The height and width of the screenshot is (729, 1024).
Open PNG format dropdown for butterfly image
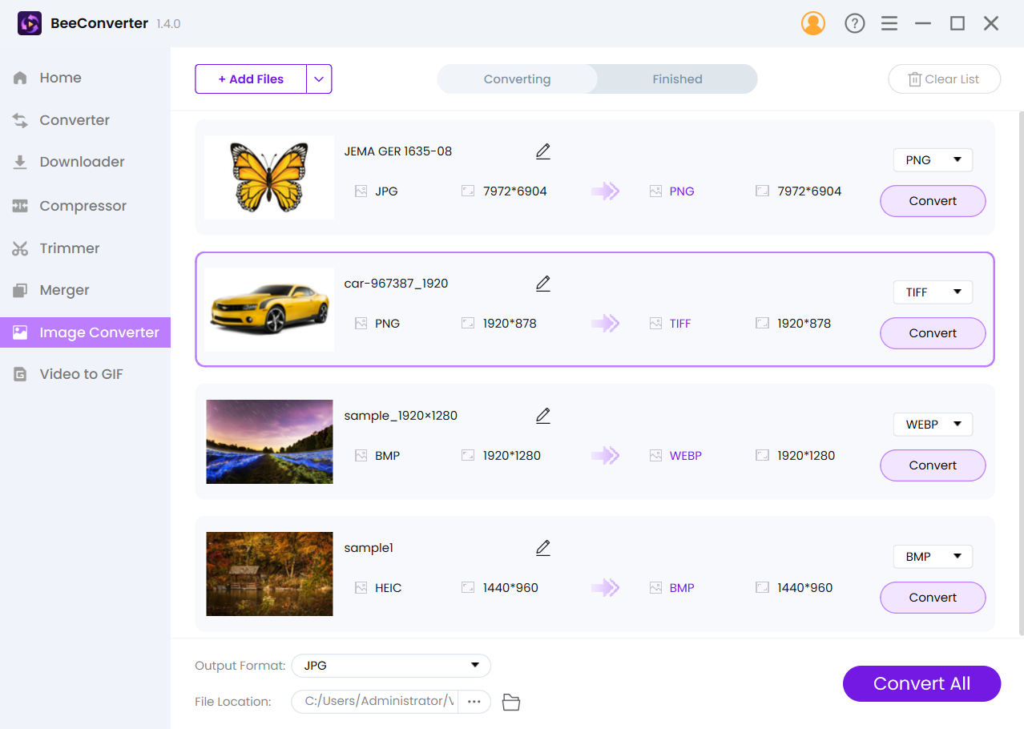coord(933,160)
